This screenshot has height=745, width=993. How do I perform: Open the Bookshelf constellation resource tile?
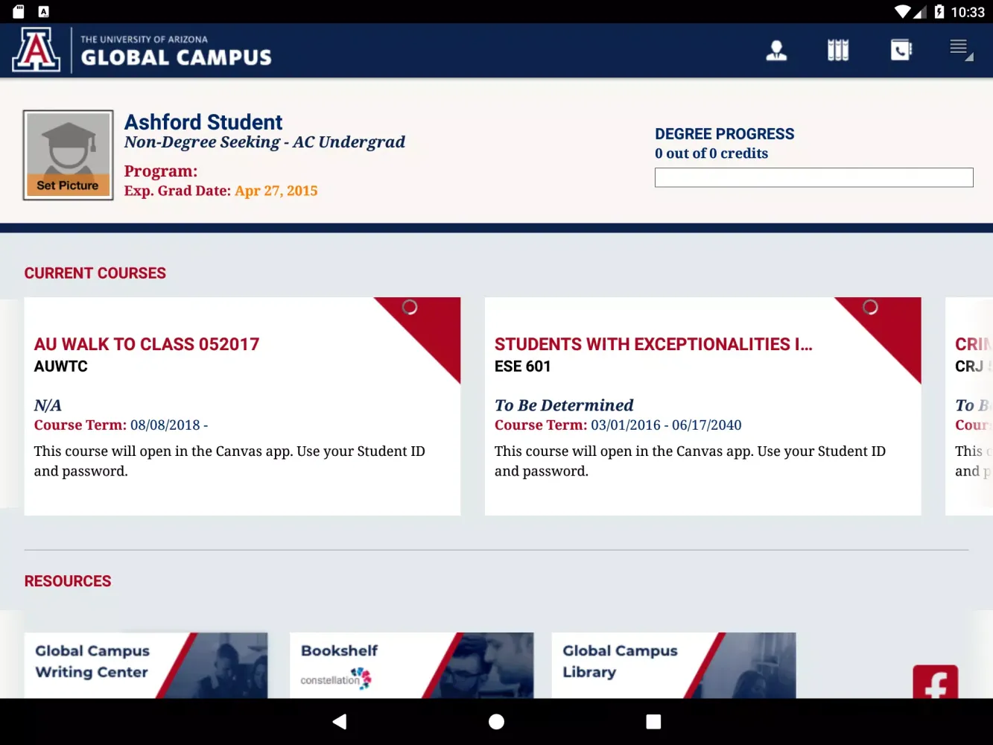click(x=411, y=665)
